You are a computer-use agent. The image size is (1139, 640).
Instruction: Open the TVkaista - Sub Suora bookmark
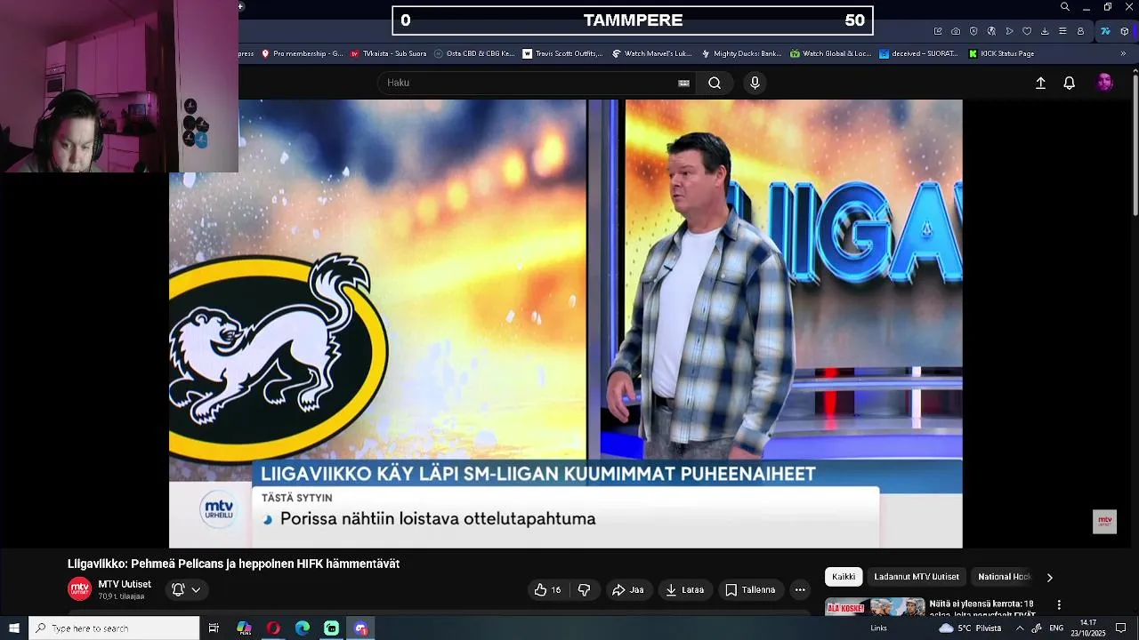click(x=391, y=53)
